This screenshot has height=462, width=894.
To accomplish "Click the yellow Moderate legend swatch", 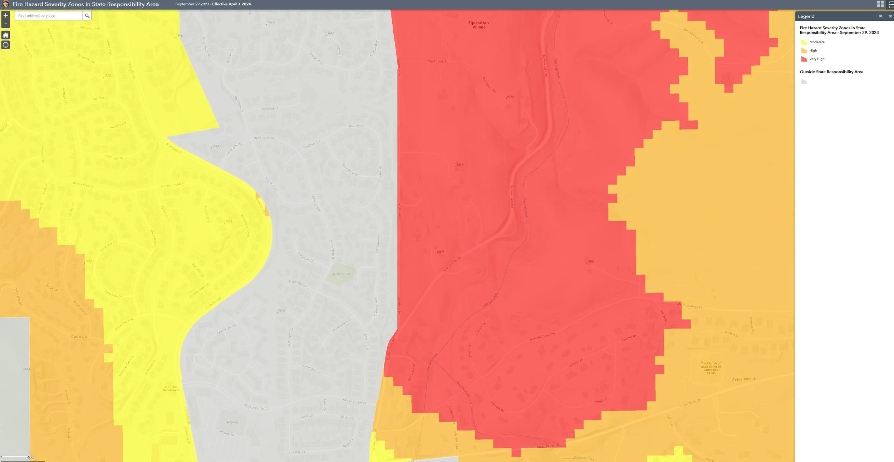I will pos(804,42).
